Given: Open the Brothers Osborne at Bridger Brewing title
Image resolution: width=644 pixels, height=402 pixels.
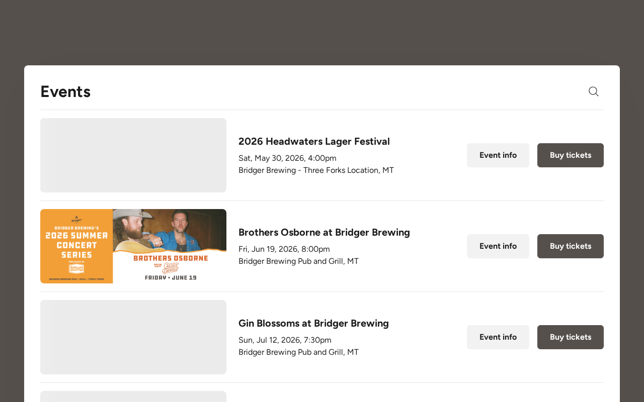Looking at the screenshot, I should 324,232.
